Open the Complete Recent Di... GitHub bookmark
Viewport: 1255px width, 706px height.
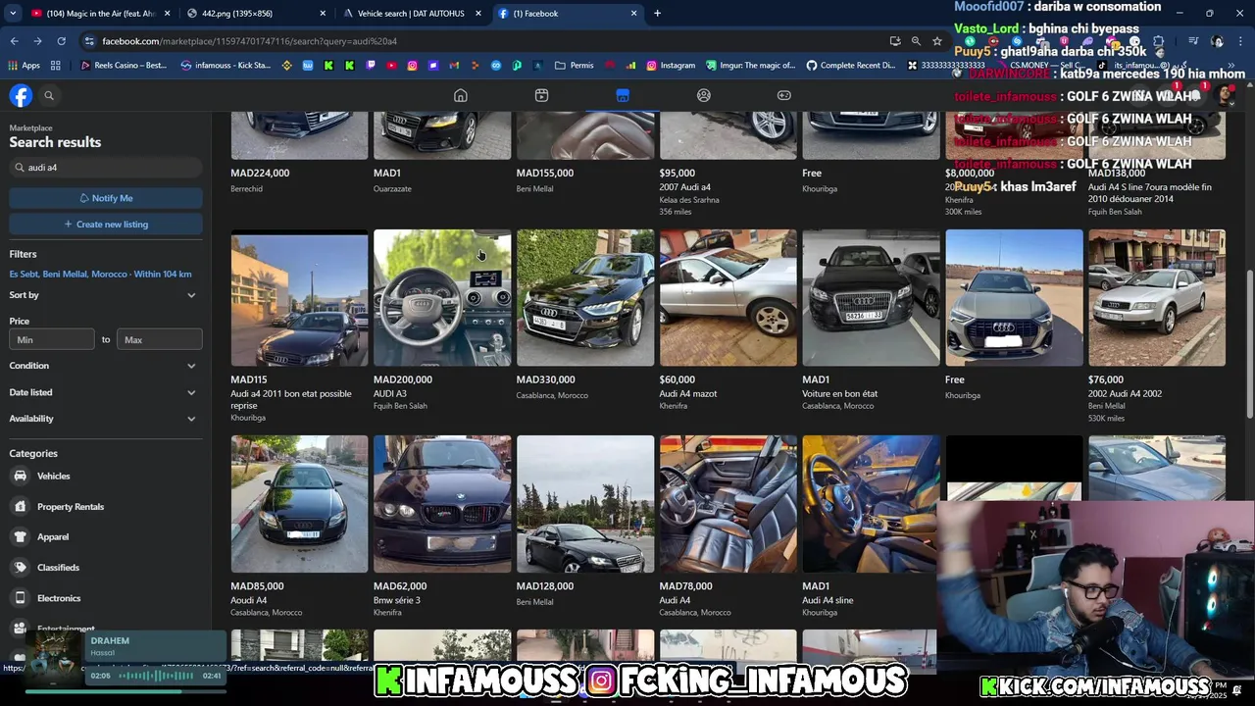(851, 66)
